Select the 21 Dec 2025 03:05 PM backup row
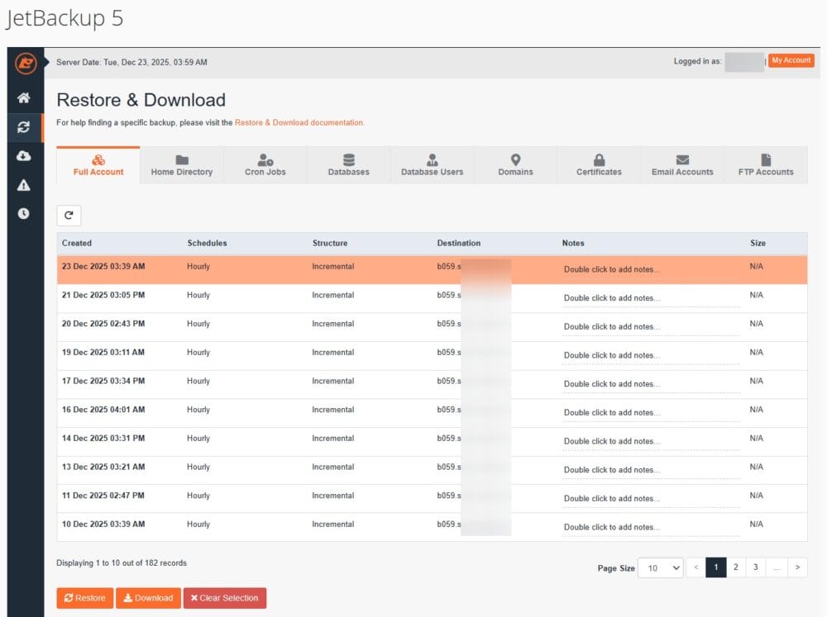827x617 pixels. 248,296
